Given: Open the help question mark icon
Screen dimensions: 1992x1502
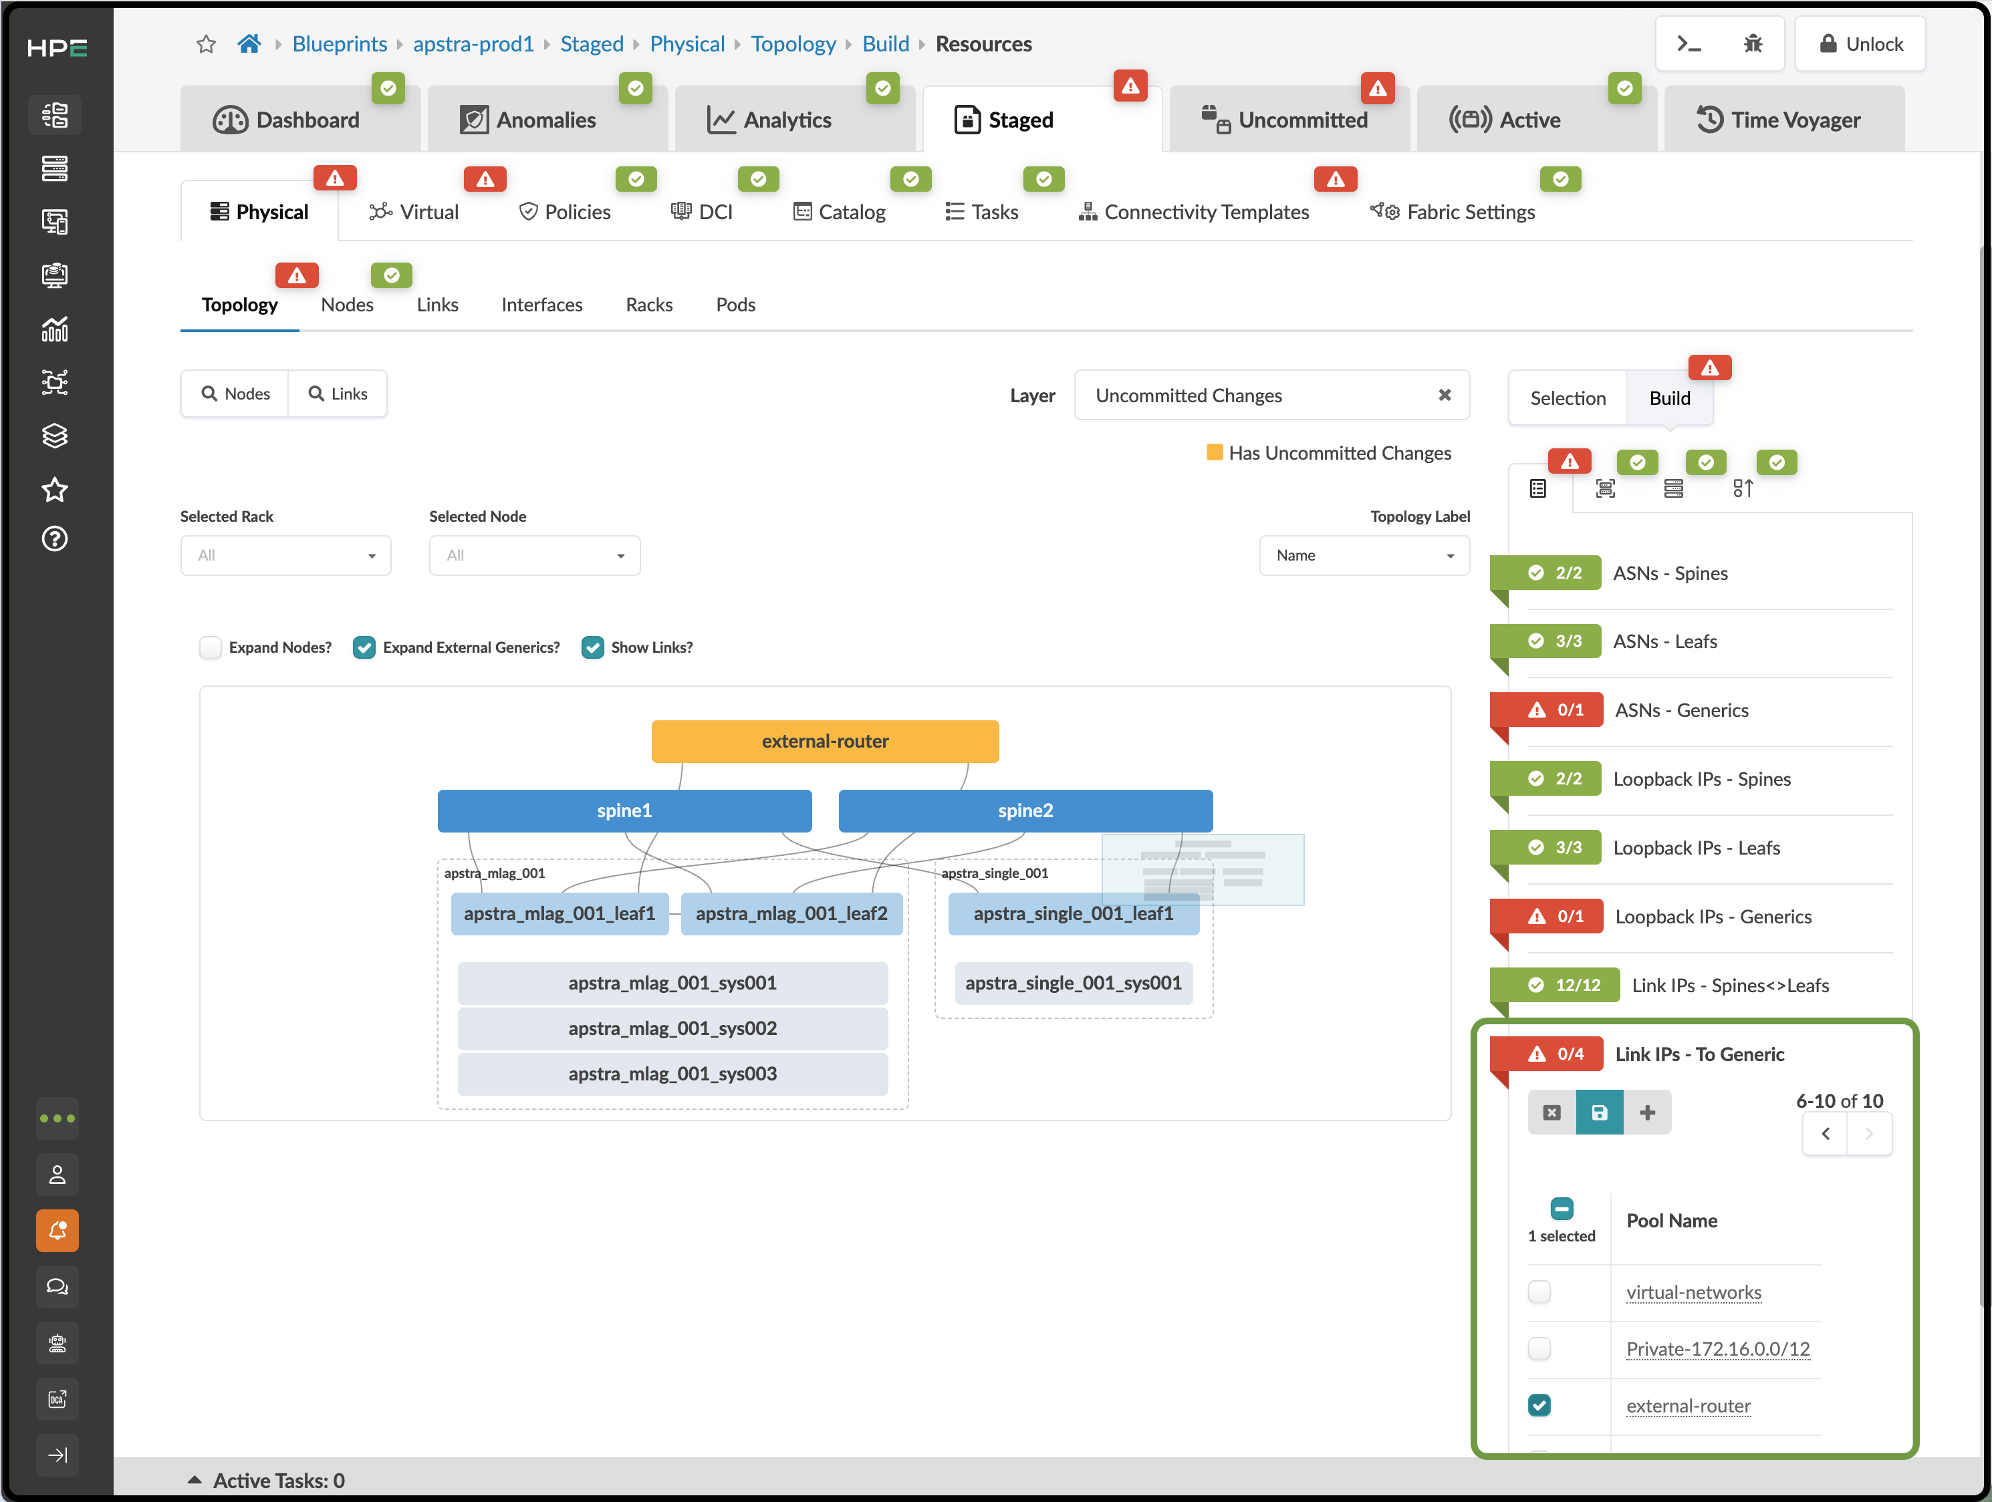Looking at the screenshot, I should (x=55, y=539).
